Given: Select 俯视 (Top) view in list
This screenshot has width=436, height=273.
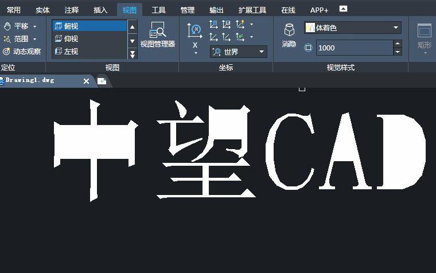Looking at the screenshot, I should (88, 26).
